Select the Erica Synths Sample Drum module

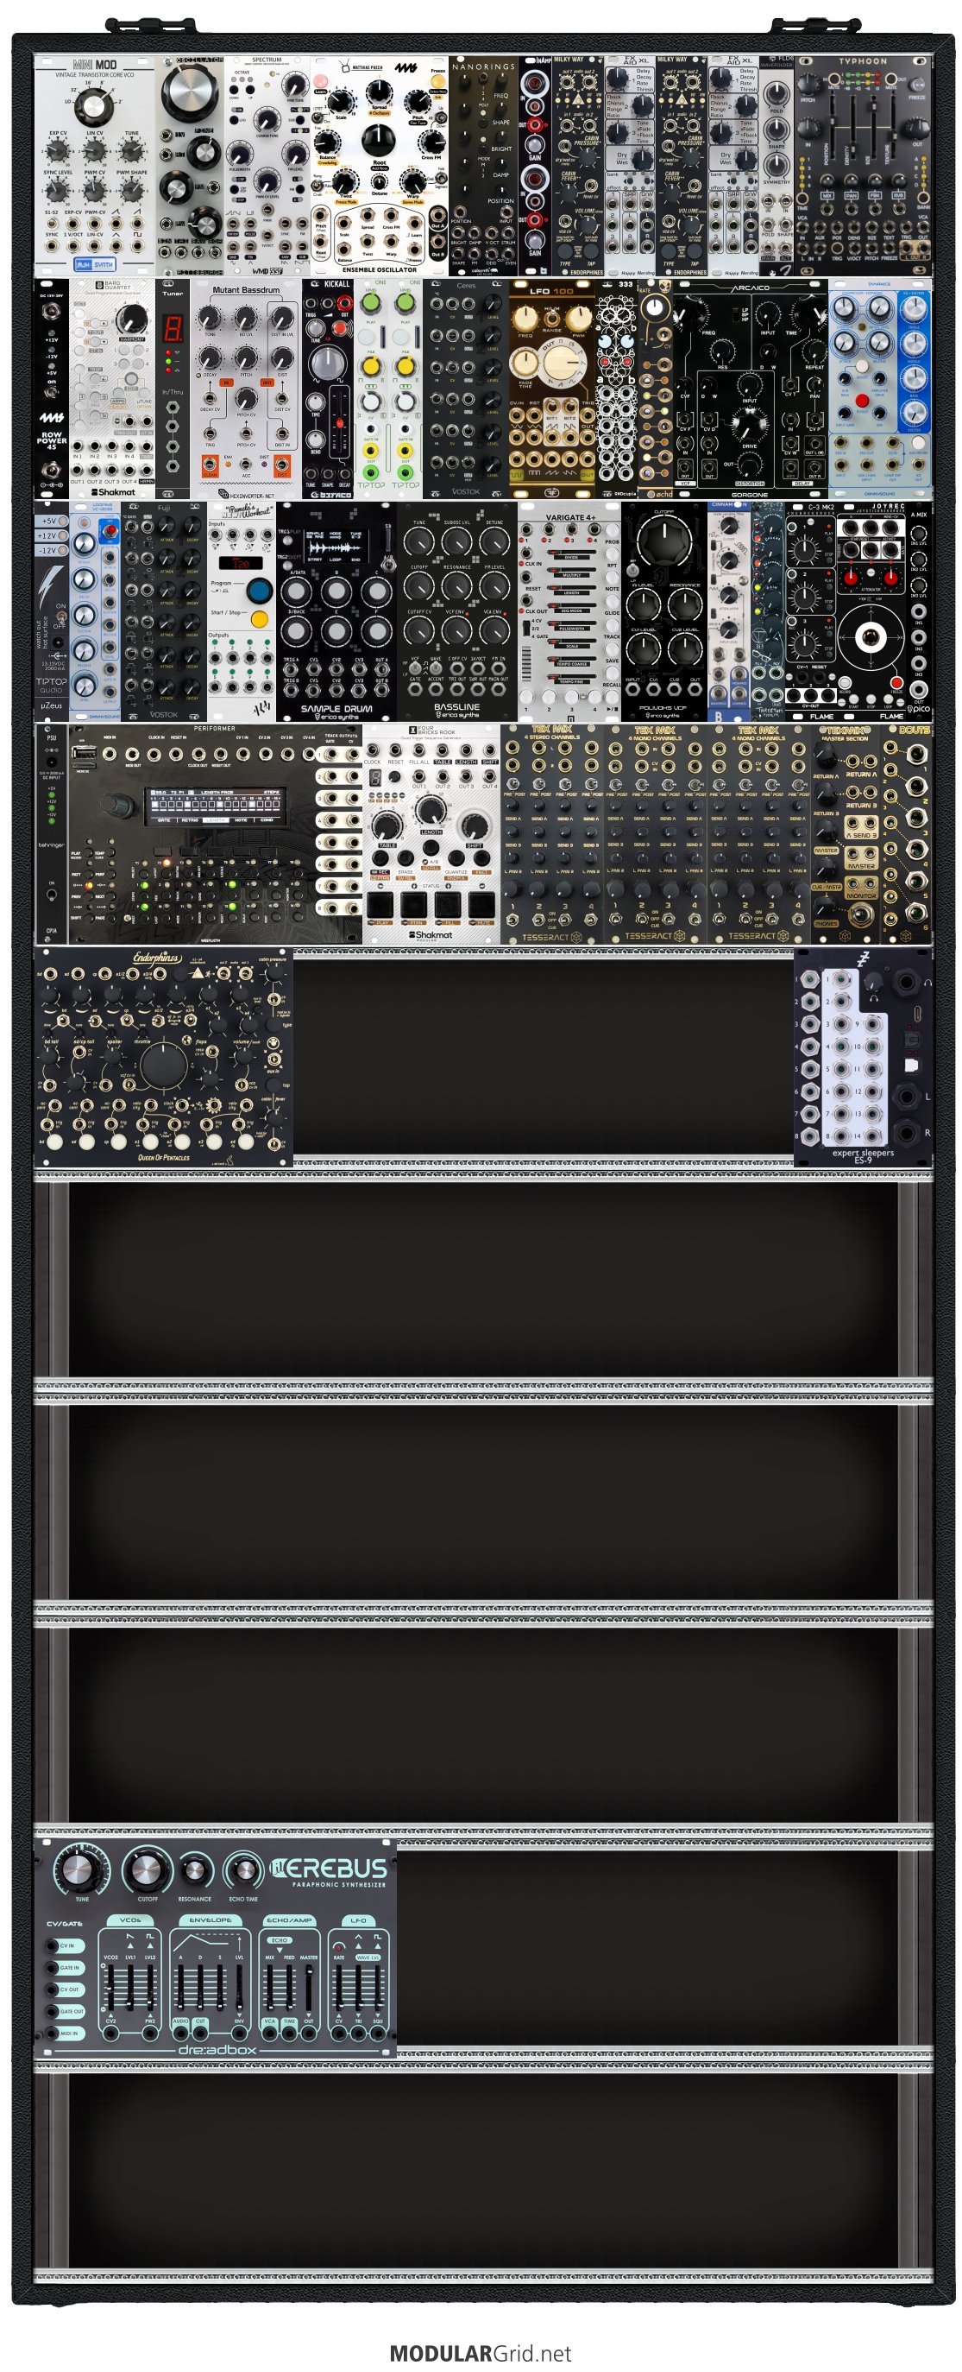(x=336, y=611)
